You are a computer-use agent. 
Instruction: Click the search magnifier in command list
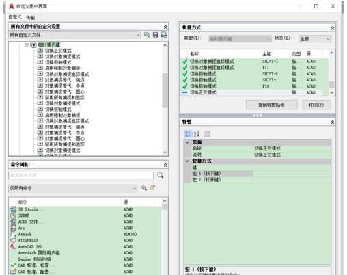[x=161, y=175]
